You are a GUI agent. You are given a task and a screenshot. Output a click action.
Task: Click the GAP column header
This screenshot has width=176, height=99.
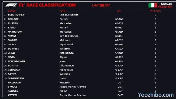(x=119, y=11)
